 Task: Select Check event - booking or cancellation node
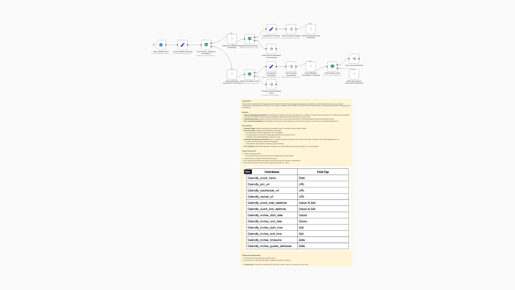click(x=206, y=45)
